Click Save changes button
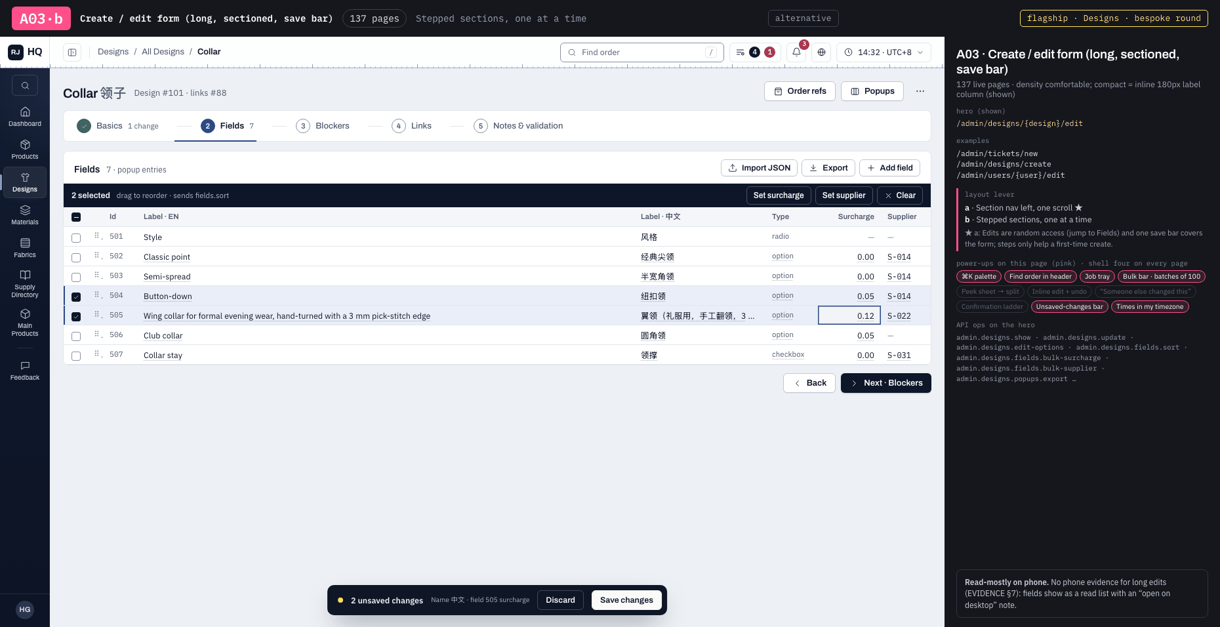The height and width of the screenshot is (627, 1220). (626, 600)
